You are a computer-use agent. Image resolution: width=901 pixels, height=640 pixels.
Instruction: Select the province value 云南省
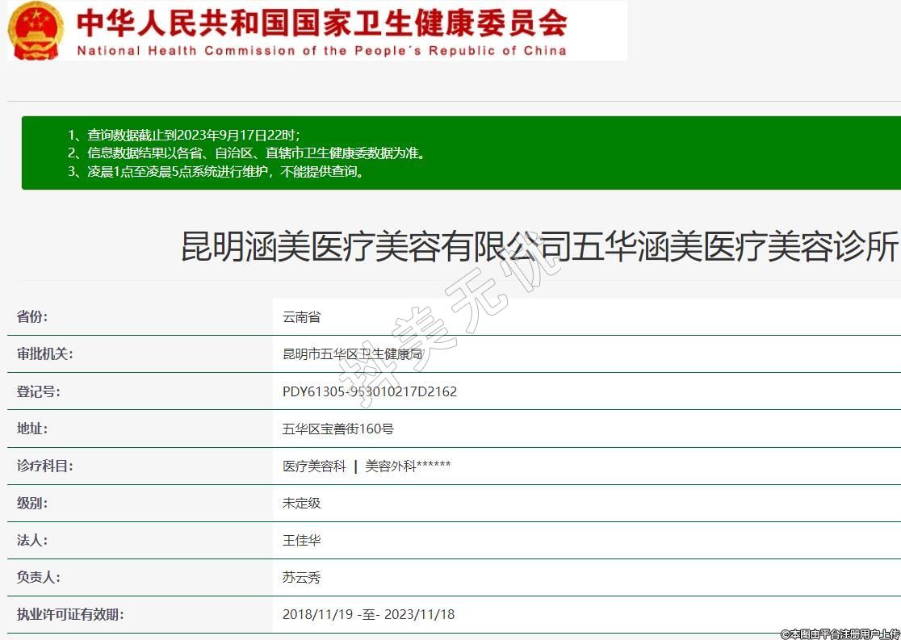coord(301,316)
